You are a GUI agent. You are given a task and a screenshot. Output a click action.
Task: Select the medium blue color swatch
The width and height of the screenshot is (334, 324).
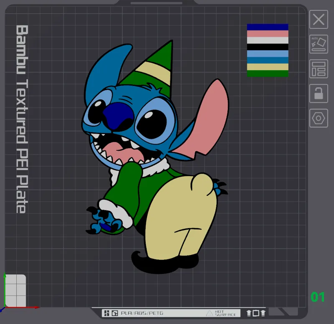pyautogui.click(x=268, y=60)
